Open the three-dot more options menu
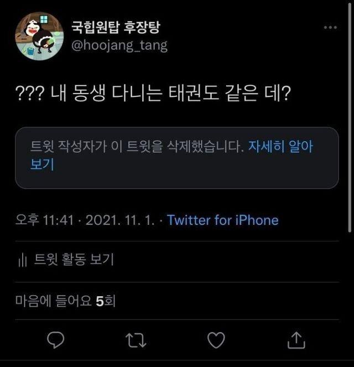 click(x=330, y=27)
